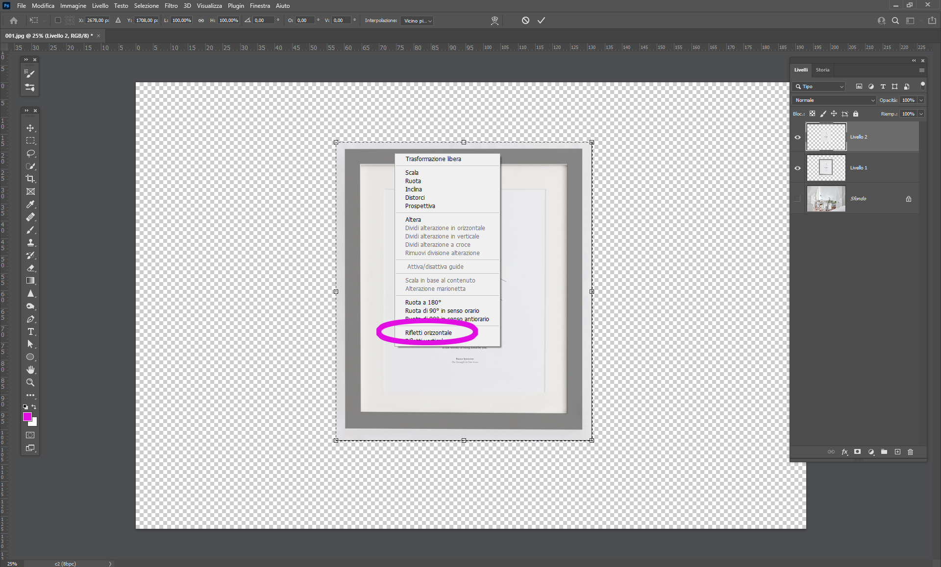
Task: Select the horizontal Type tool
Action: coord(30,331)
